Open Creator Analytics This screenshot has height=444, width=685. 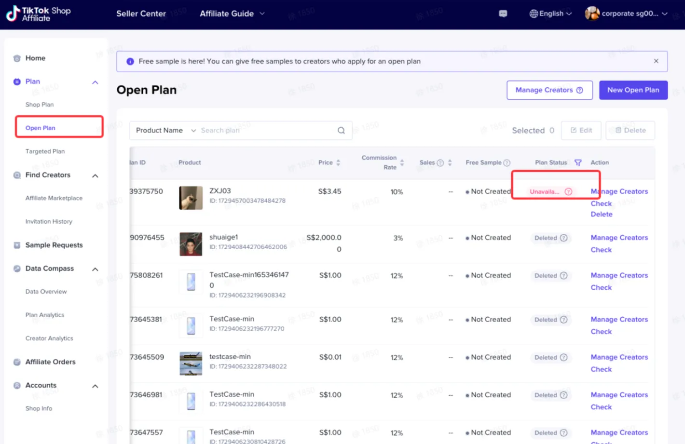(49, 338)
